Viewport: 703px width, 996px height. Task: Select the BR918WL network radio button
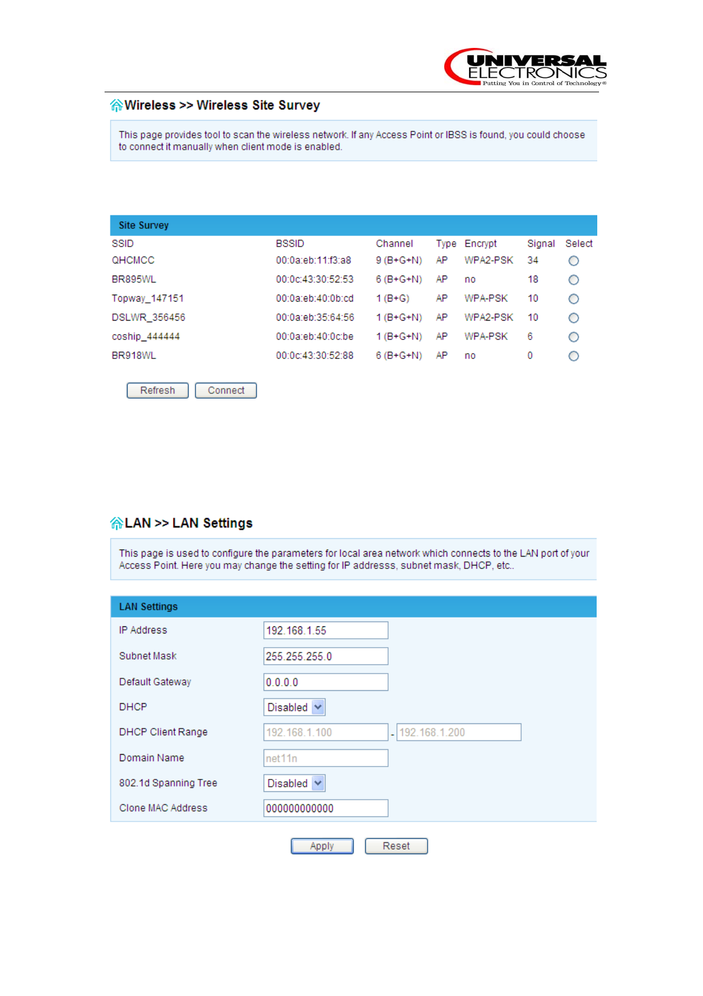point(573,356)
